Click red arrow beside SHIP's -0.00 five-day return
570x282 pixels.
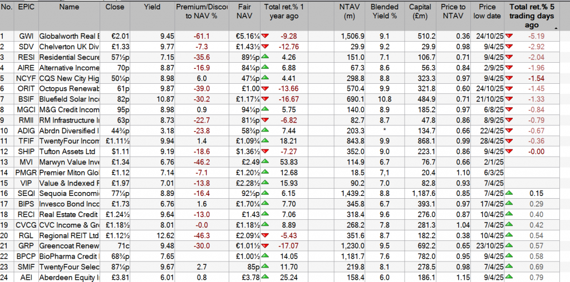(509, 151)
